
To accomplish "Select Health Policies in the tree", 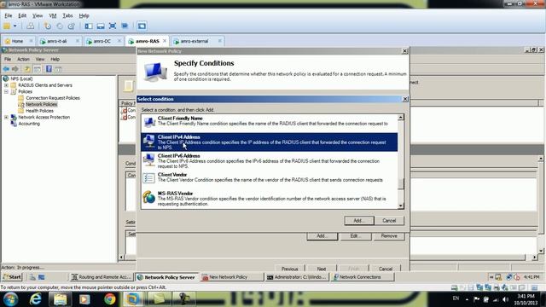I will pyautogui.click(x=39, y=111).
